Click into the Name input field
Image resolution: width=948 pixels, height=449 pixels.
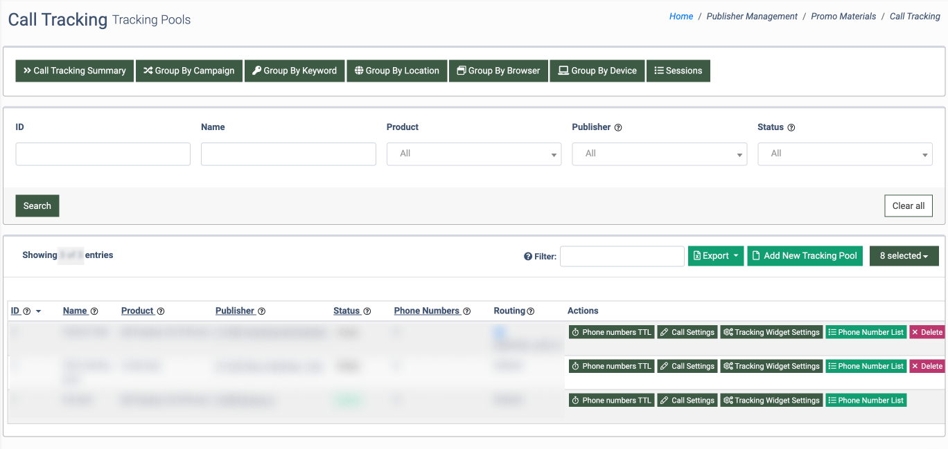tap(288, 154)
